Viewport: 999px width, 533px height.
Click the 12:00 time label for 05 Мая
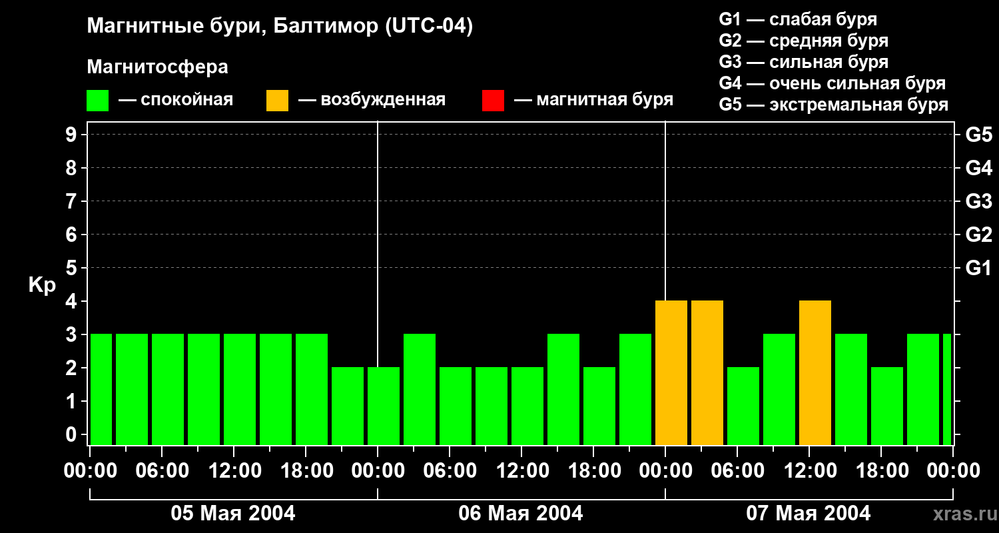click(x=234, y=471)
